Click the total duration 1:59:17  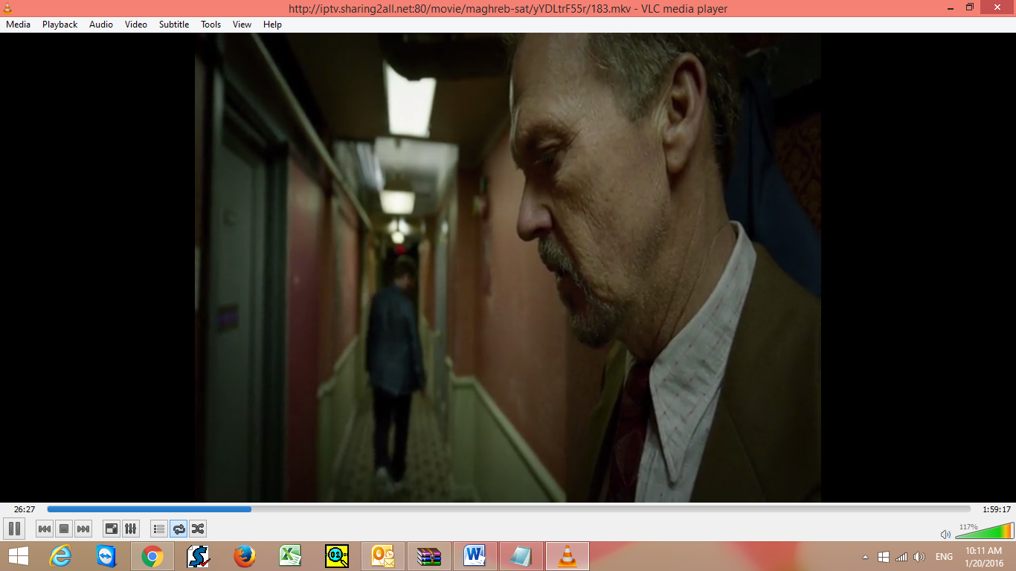point(997,509)
